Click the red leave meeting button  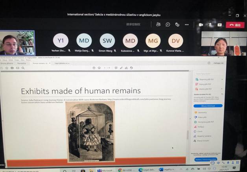point(236,24)
